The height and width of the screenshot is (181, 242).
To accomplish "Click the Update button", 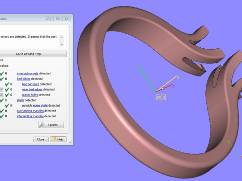I will tap(51, 125).
